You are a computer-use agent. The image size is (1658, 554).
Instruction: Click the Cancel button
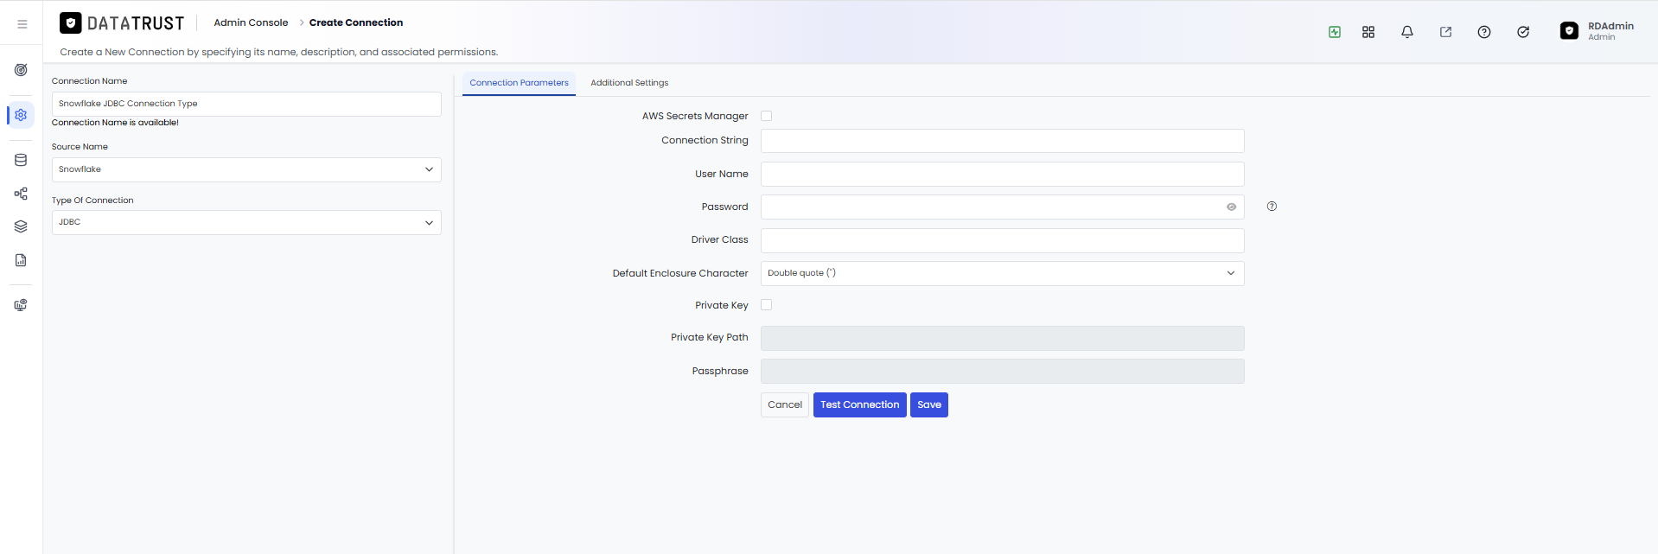(785, 404)
